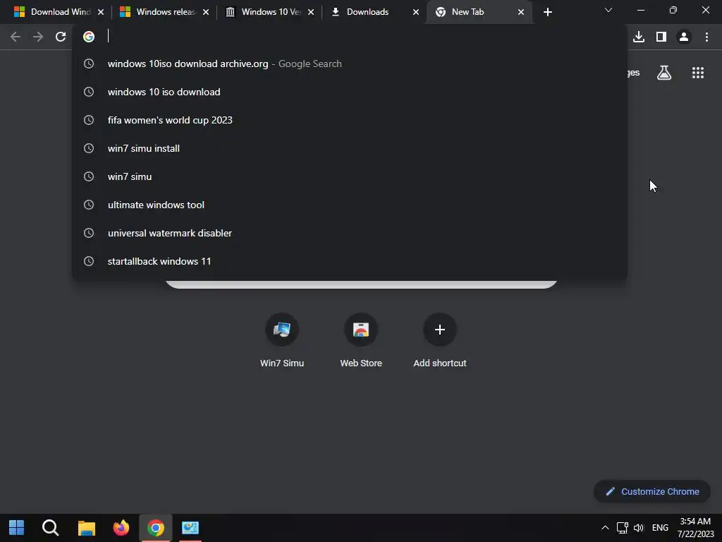The image size is (722, 542).
Task: Choose the win7 simu suggestion
Action: tap(350, 176)
